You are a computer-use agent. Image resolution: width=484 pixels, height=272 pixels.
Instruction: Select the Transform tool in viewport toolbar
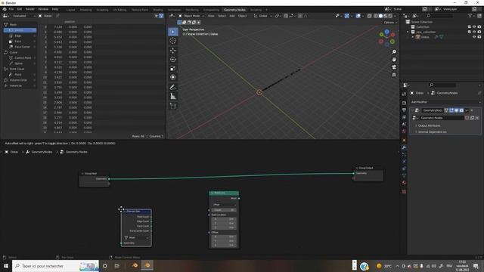point(173,77)
